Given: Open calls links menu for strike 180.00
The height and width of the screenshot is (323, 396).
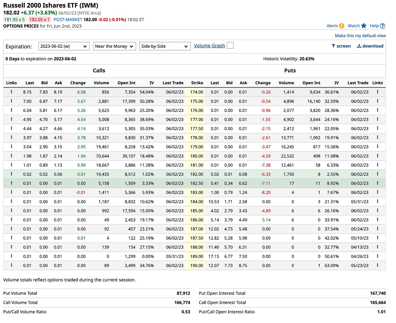Looking at the screenshot, I should tap(11, 156).
